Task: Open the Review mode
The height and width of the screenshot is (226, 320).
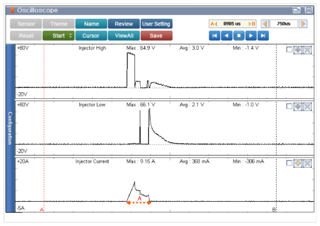Action: pos(123,24)
